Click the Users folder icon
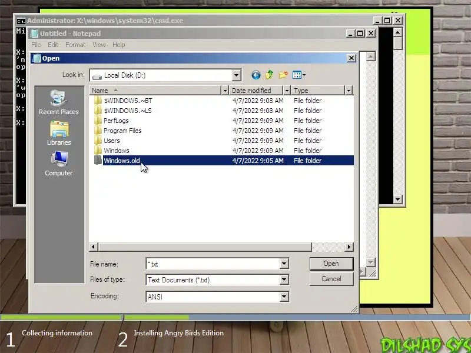 [x=98, y=141]
